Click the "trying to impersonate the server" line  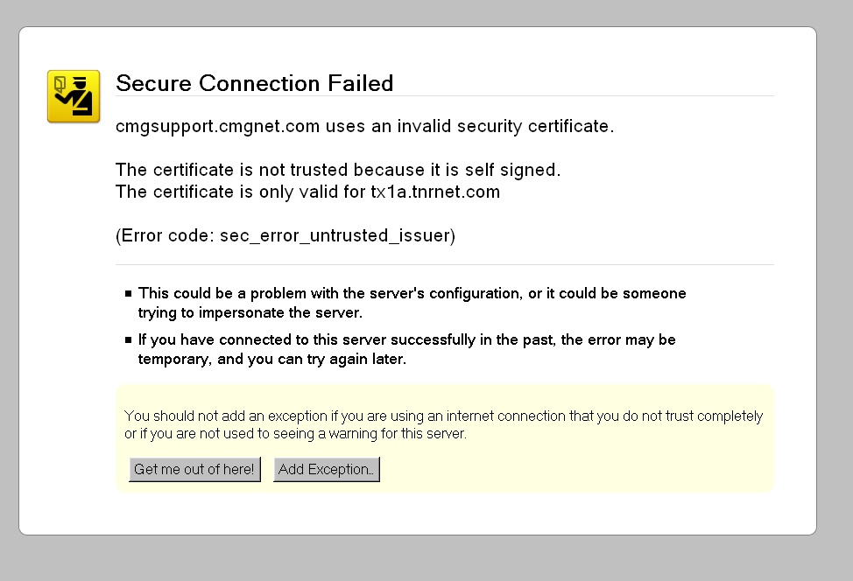250,313
